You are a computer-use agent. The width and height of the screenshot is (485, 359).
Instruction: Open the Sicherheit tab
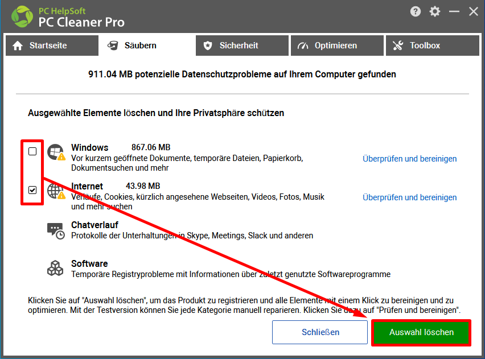point(242,46)
